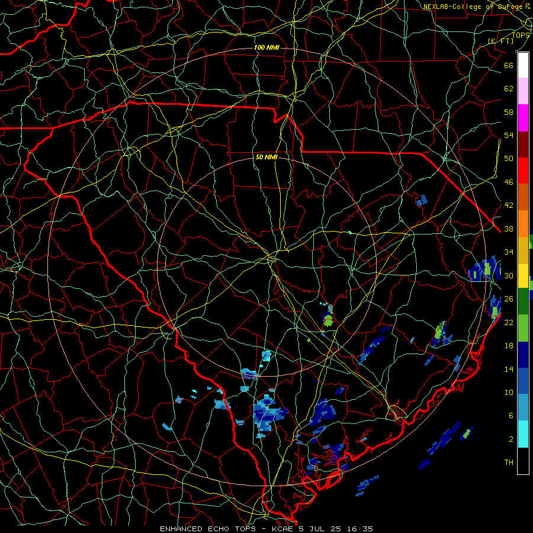This screenshot has height=533, width=533.
Task: Select the legend value 22
Action: [509, 322]
